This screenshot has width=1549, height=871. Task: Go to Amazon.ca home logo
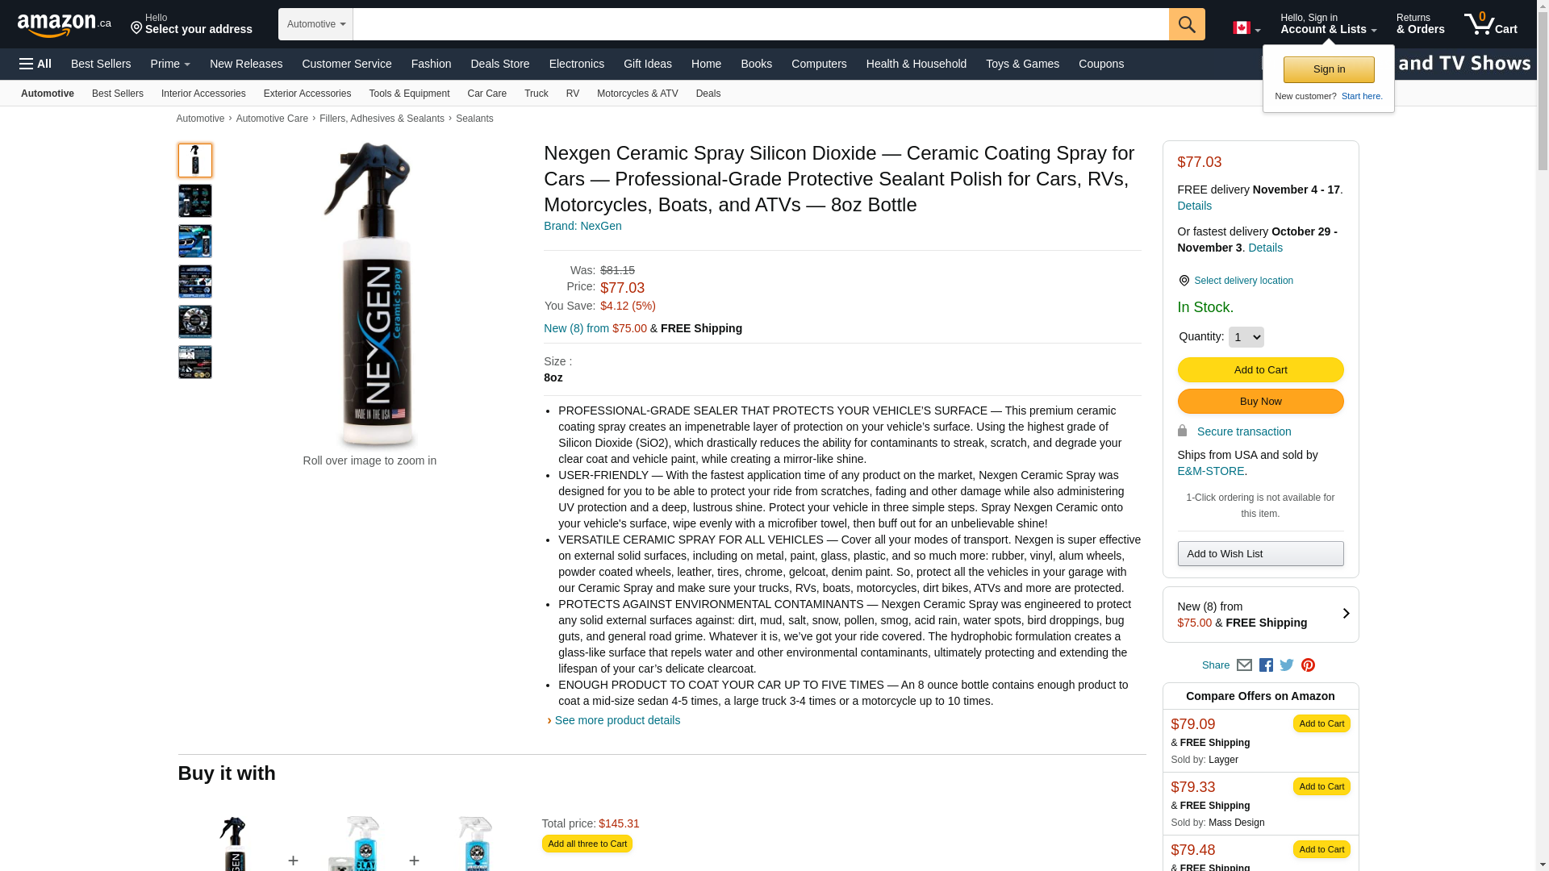(x=65, y=25)
